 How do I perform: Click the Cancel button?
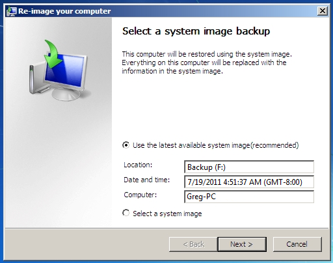pyautogui.click(x=297, y=244)
